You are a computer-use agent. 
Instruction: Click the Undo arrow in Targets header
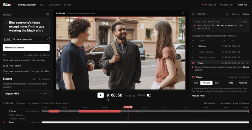pyautogui.click(x=245, y=14)
